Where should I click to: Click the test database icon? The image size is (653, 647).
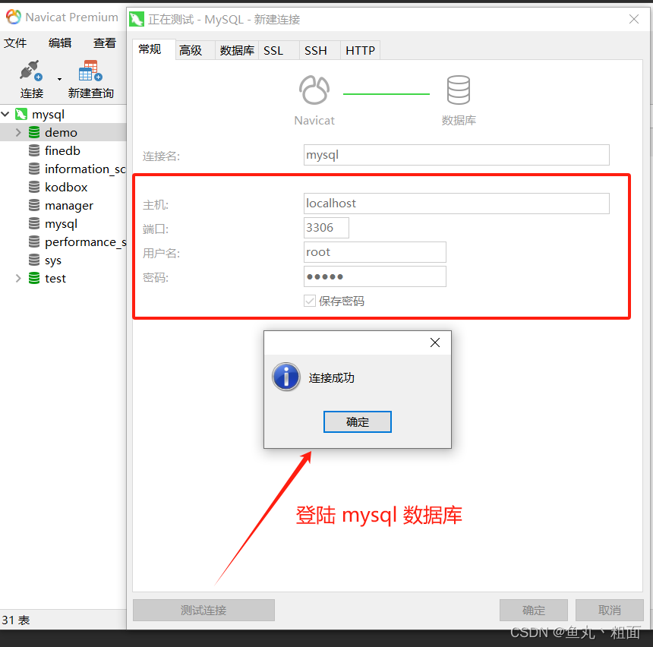[34, 278]
